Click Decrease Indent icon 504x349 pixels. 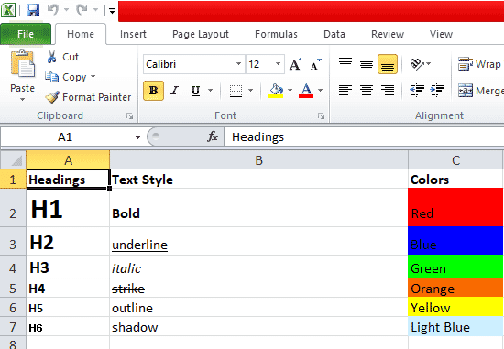(x=417, y=91)
